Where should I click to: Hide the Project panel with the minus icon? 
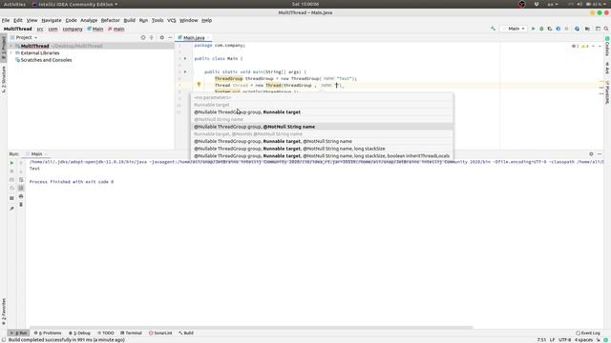coord(170,37)
